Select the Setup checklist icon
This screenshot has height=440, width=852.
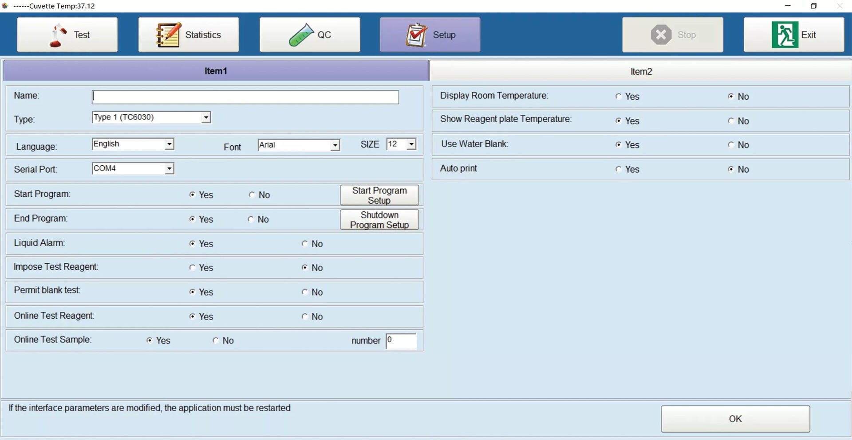[416, 35]
